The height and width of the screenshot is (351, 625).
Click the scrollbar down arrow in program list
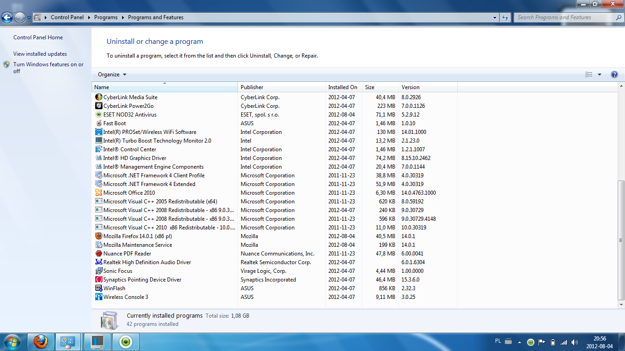621,304
